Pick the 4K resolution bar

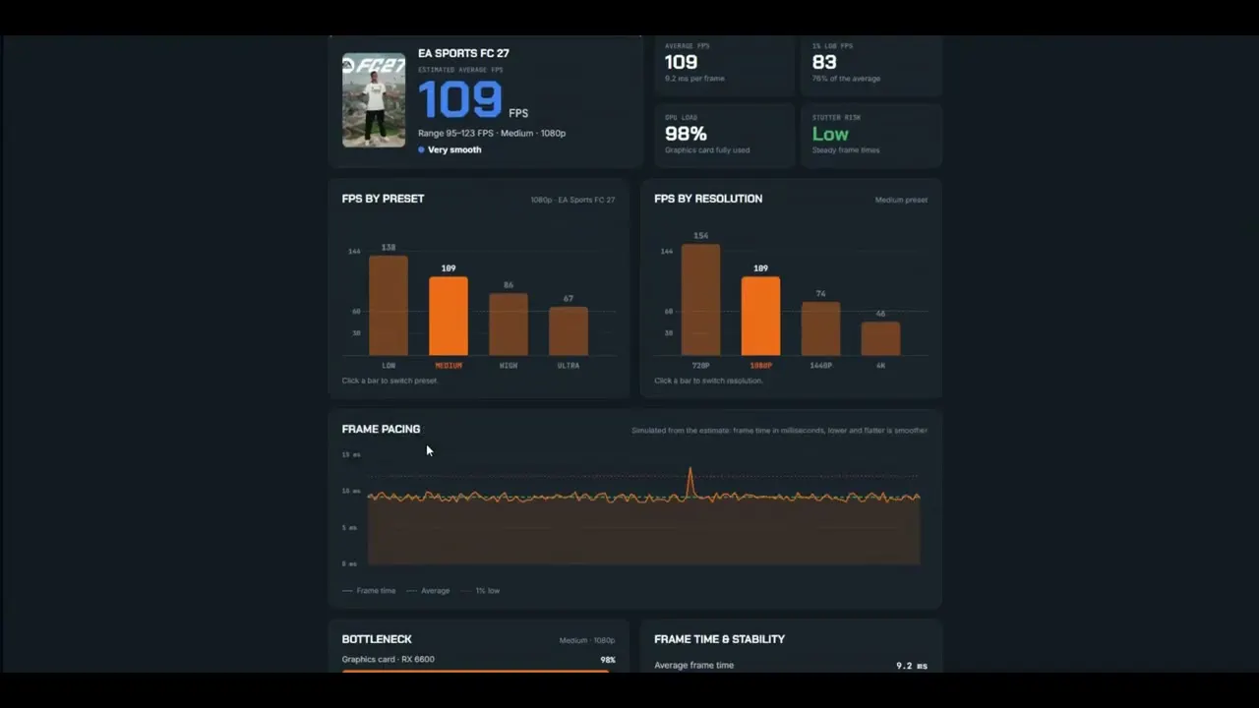point(880,338)
